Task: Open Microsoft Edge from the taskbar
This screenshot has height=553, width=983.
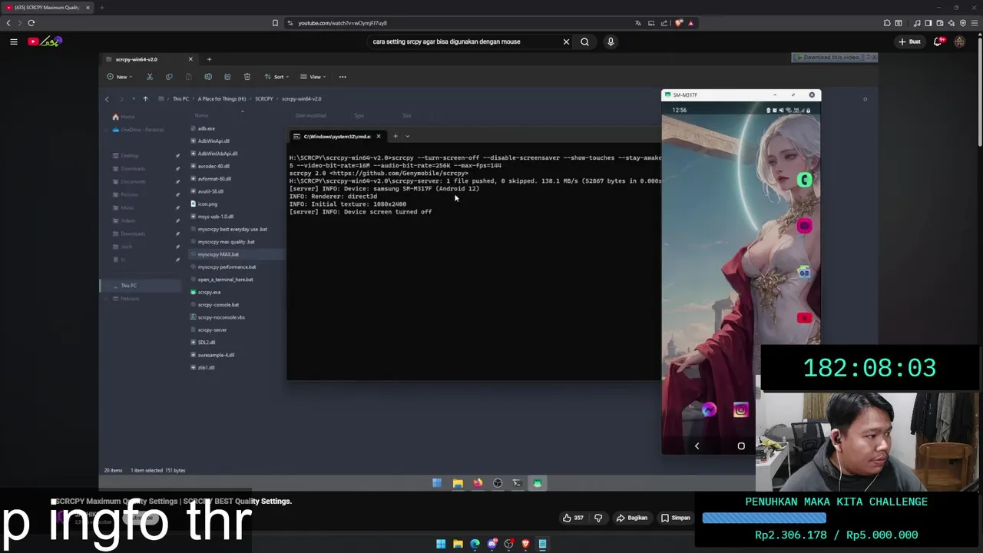Action: (x=475, y=544)
